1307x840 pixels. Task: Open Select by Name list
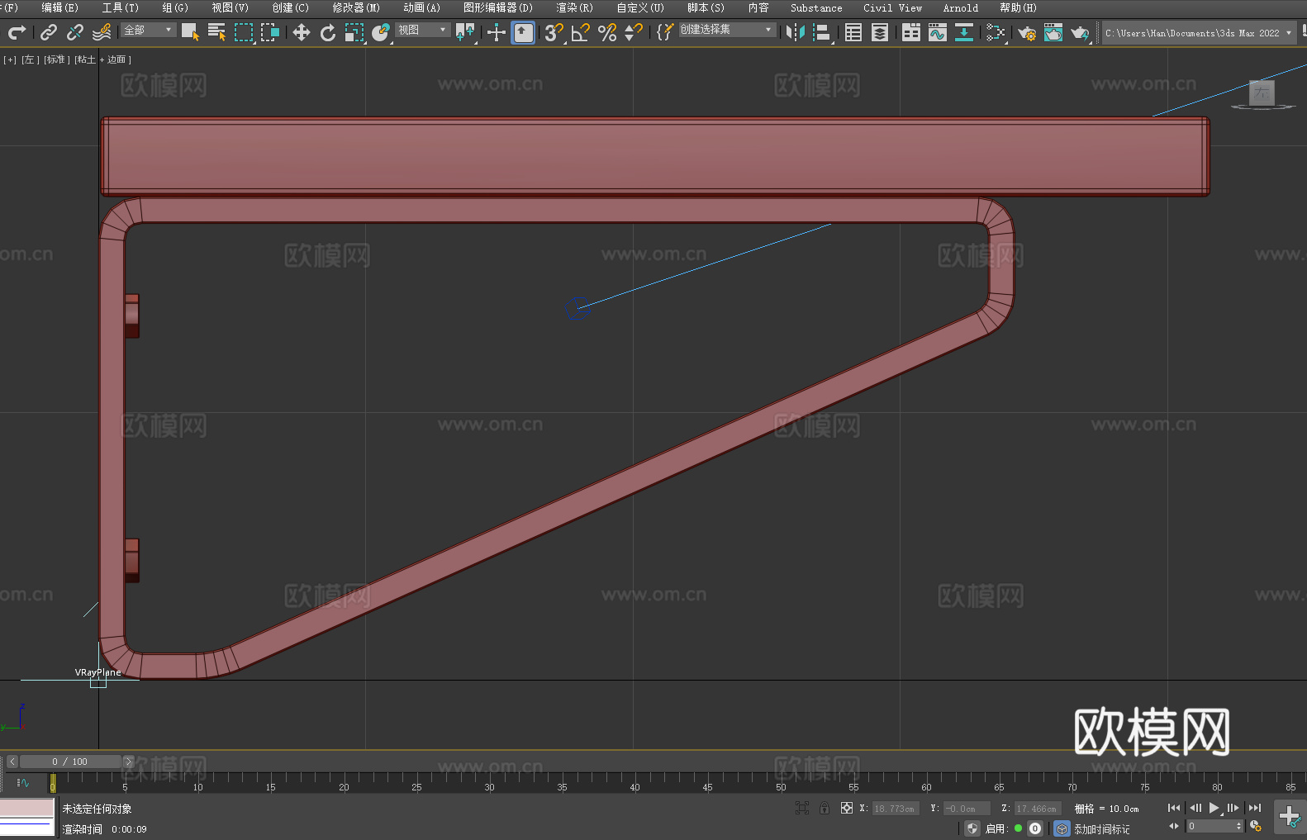216,32
